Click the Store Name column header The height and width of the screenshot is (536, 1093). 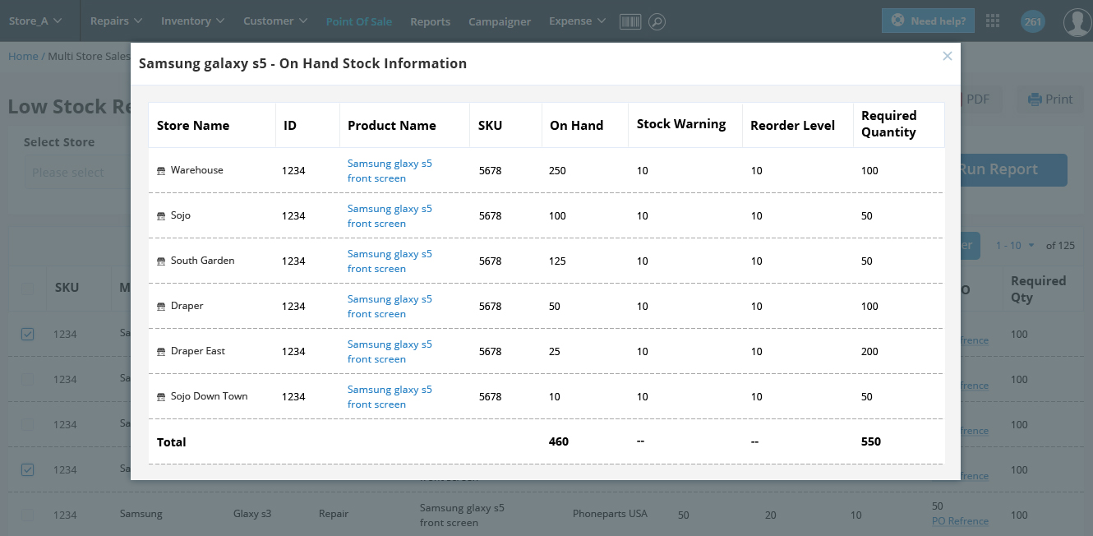[193, 126]
